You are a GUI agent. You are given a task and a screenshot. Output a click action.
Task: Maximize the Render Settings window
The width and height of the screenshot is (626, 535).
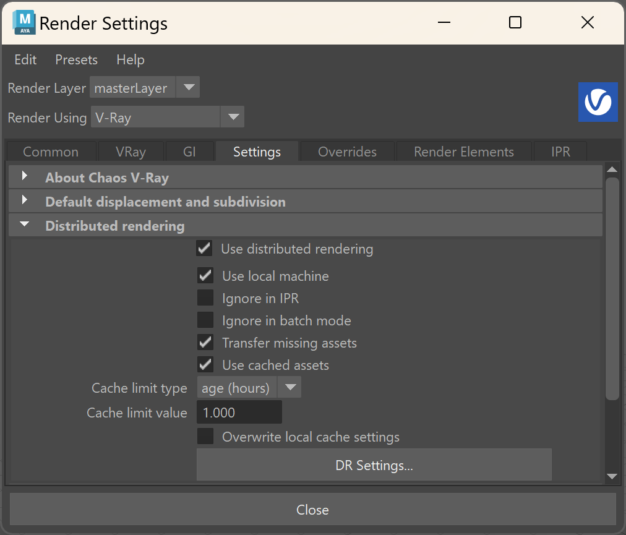515,22
